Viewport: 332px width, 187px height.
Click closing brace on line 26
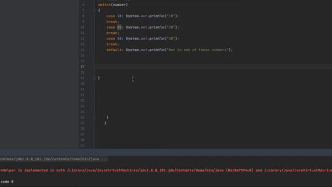point(107,117)
